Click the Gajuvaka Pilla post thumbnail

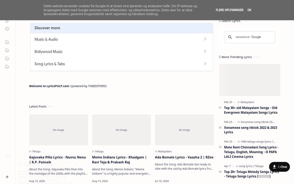(58, 130)
